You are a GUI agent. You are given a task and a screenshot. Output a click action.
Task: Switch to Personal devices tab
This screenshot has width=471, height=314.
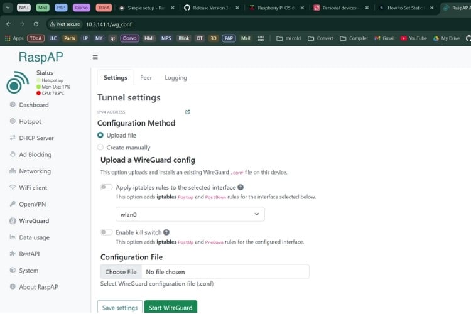(340, 8)
